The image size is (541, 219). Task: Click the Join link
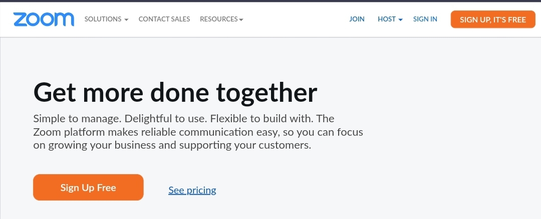click(357, 19)
